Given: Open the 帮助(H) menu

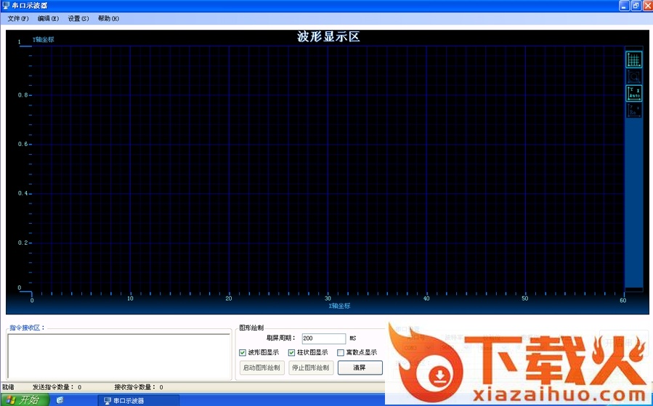Looking at the screenshot, I should point(108,18).
